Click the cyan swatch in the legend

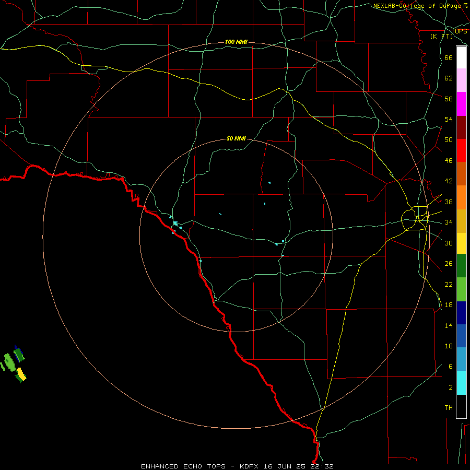[x=461, y=382]
